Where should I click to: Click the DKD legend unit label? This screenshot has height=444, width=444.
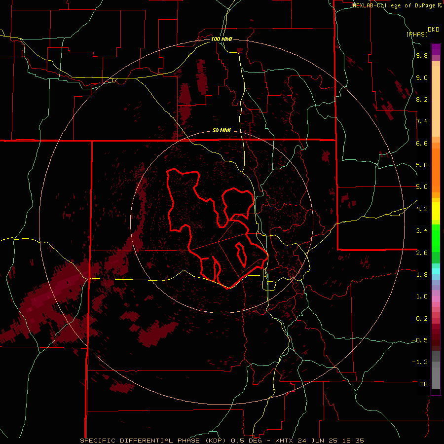click(434, 30)
